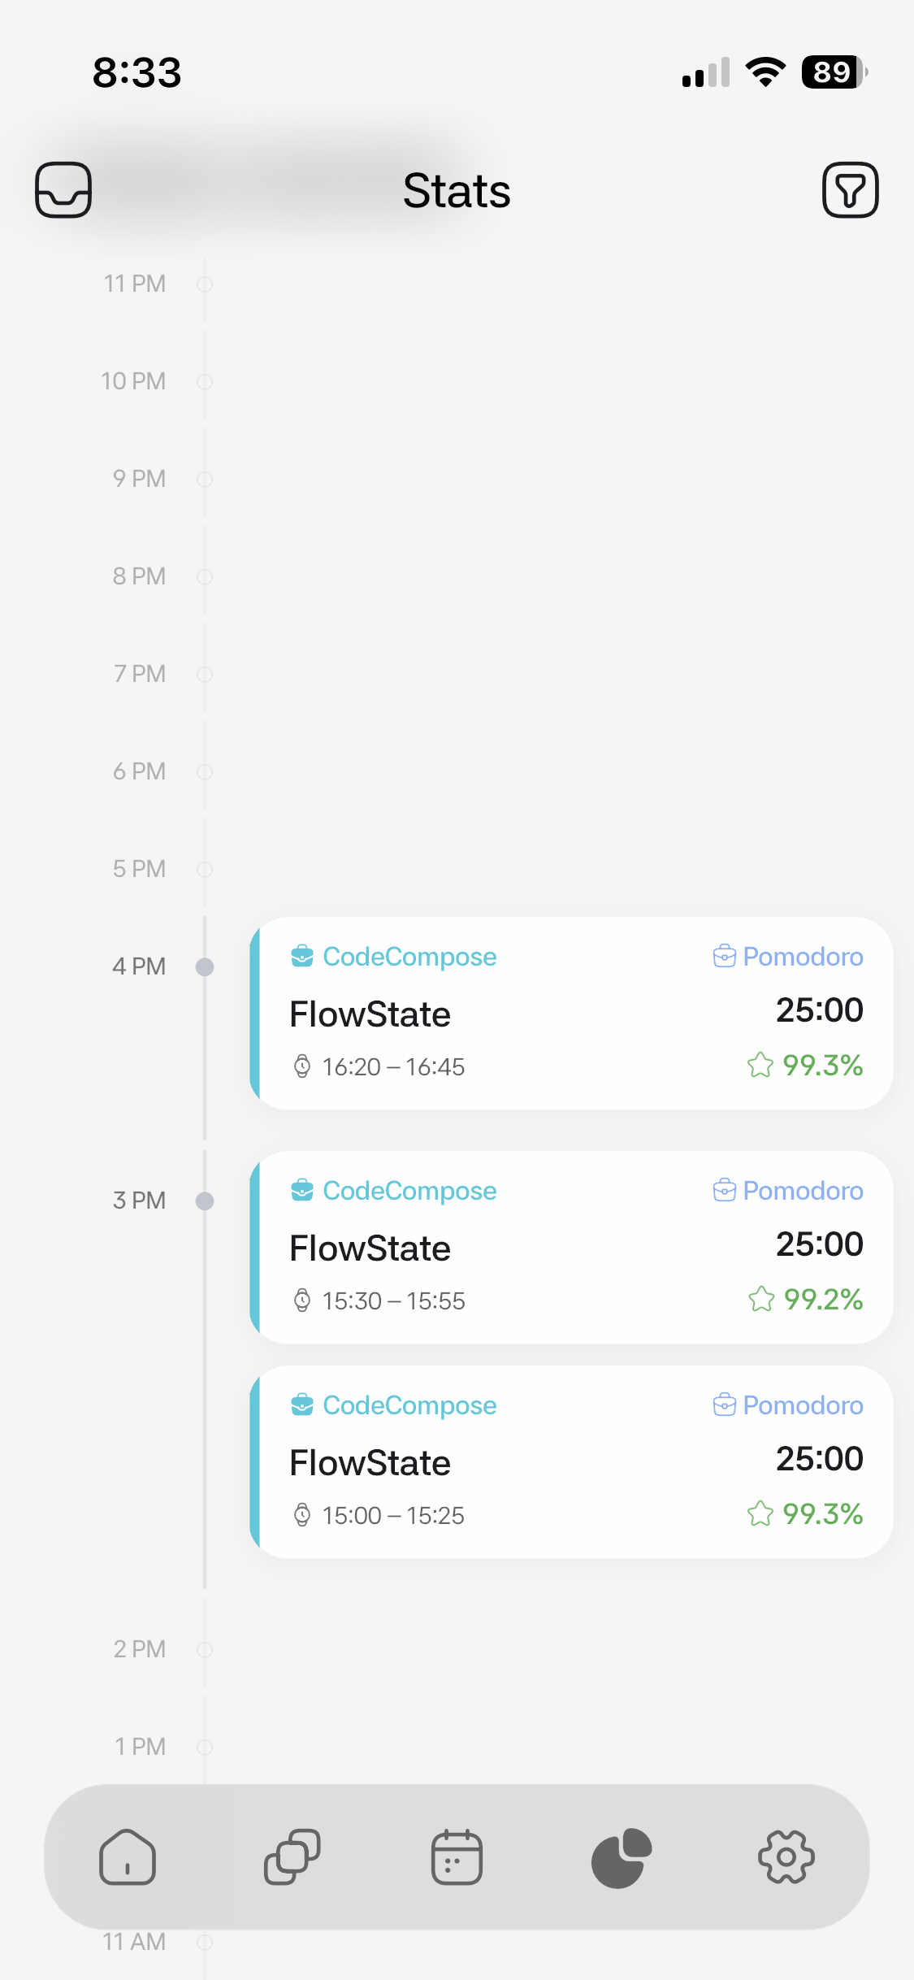Toggle the star rating on the 15:00 session
Screen dimensions: 914x1980
click(x=760, y=1513)
